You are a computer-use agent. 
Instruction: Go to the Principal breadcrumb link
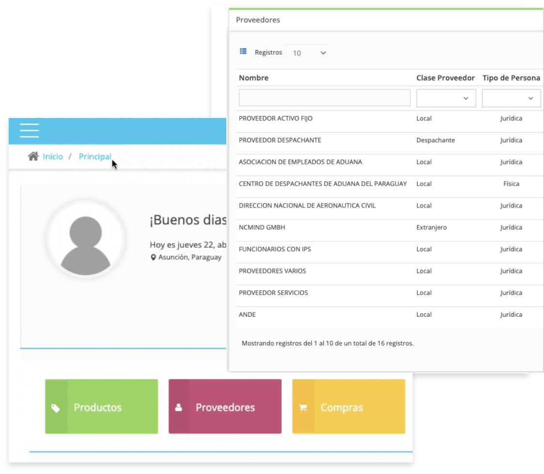[95, 157]
